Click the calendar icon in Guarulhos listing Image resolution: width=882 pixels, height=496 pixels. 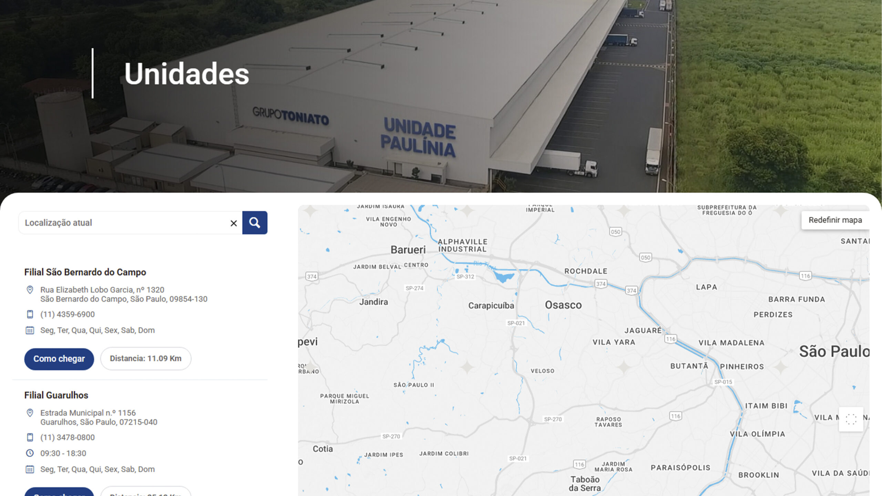(30, 469)
